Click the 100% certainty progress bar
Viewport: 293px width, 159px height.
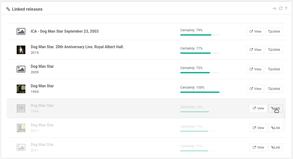[x=200, y=92]
